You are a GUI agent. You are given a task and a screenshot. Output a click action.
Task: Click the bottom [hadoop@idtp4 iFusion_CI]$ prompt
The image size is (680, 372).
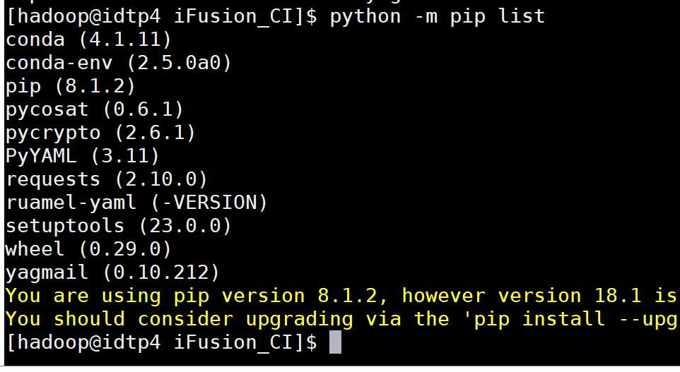pyautogui.click(x=161, y=342)
